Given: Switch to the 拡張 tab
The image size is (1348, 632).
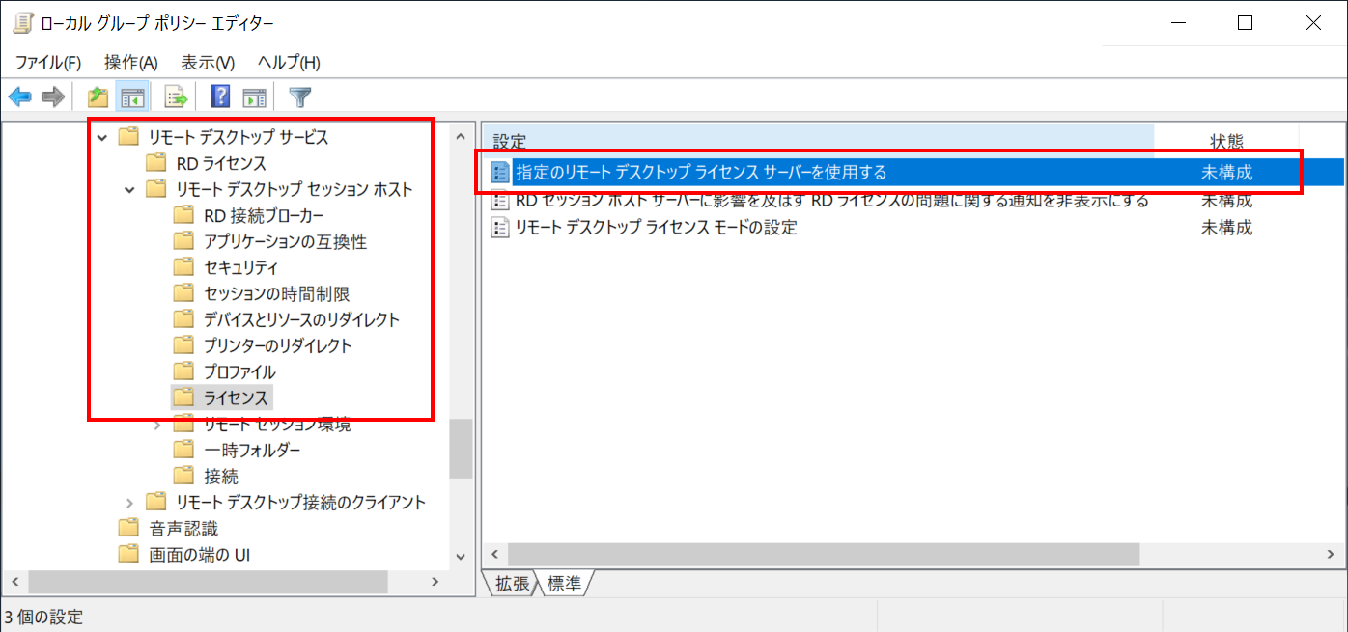Looking at the screenshot, I should coord(510,584).
